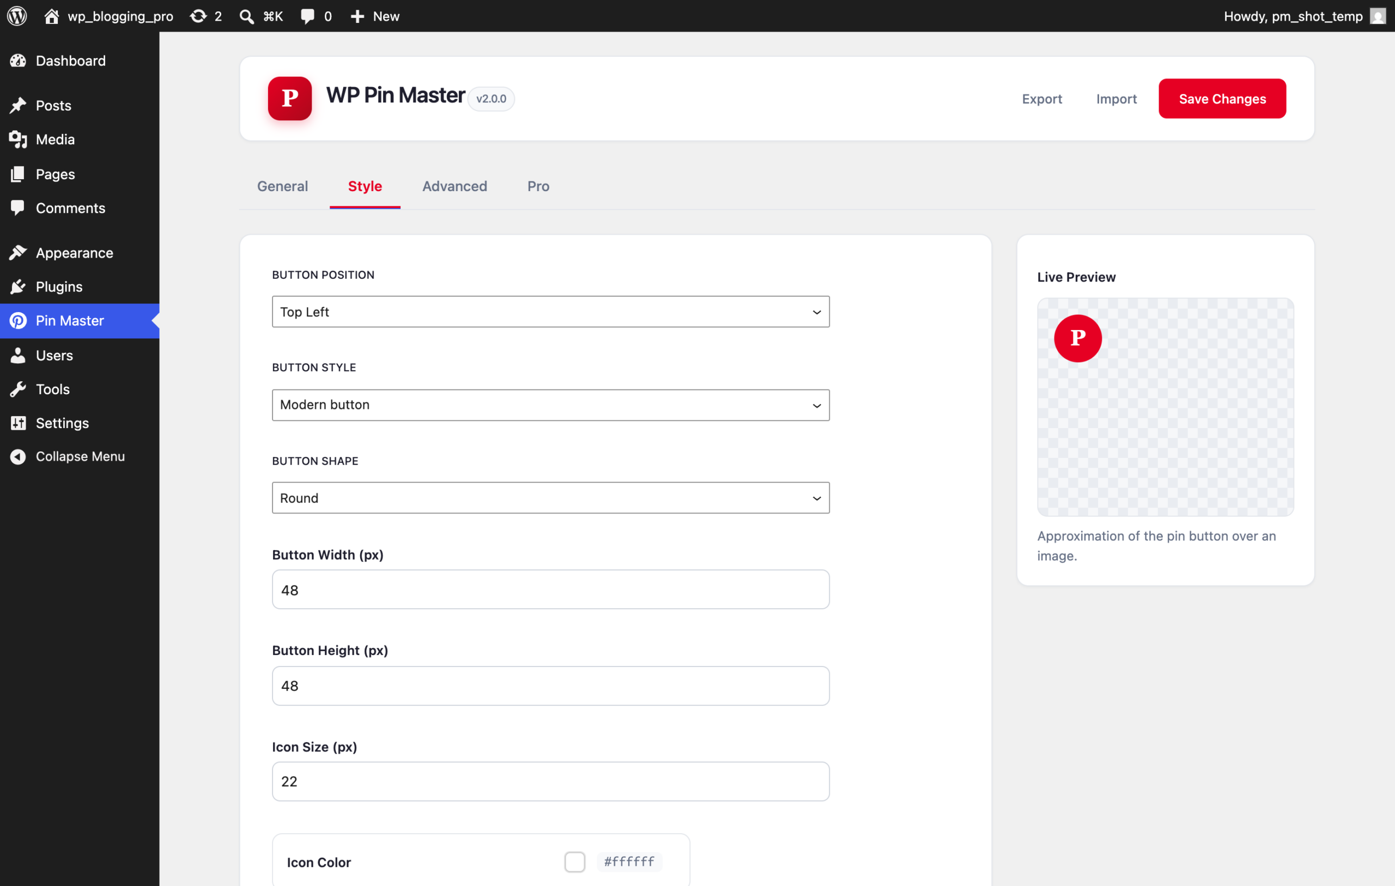The height and width of the screenshot is (886, 1395).
Task: Focus the Icon Size input field
Action: coord(550,781)
